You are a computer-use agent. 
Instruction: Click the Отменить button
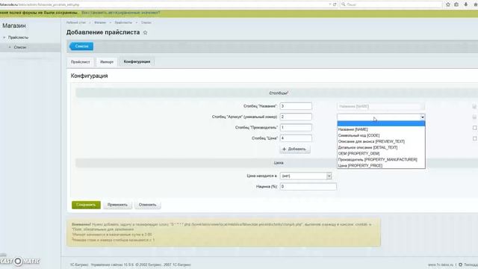148,205
